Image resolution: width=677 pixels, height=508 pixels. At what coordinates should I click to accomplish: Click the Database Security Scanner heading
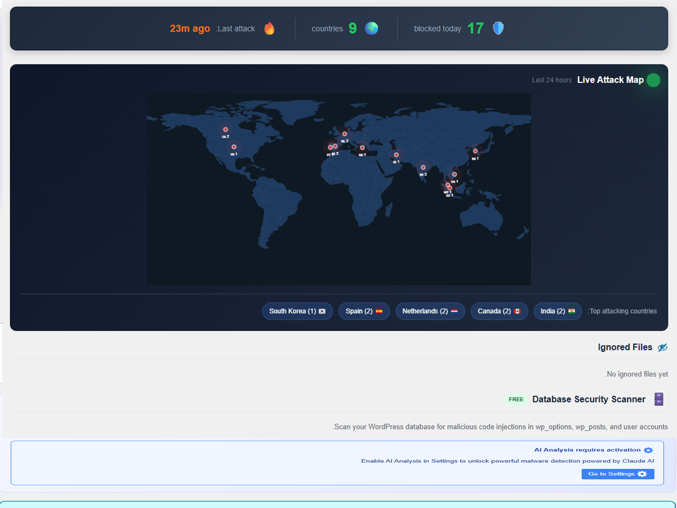589,400
